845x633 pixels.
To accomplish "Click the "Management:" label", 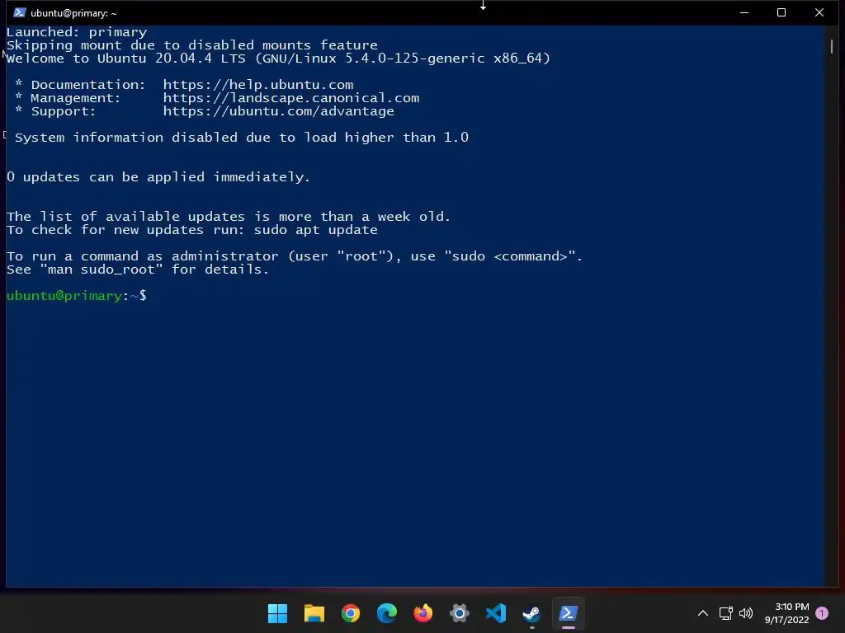I will pyautogui.click(x=76, y=98).
